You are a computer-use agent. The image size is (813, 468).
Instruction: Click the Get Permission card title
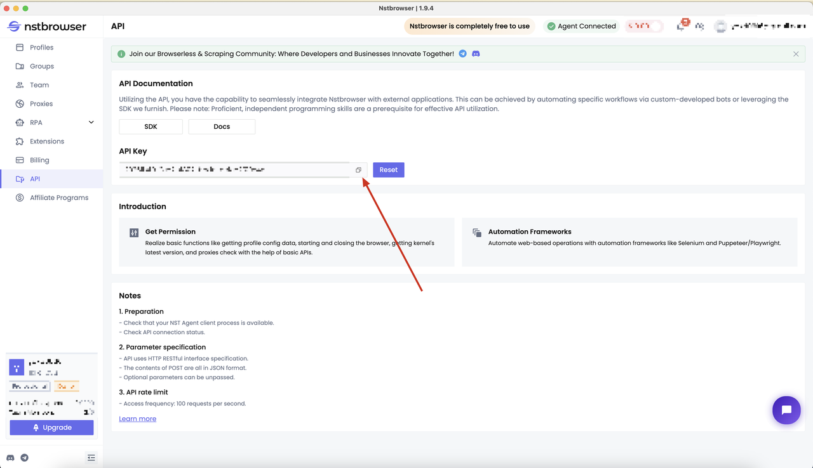click(x=170, y=232)
